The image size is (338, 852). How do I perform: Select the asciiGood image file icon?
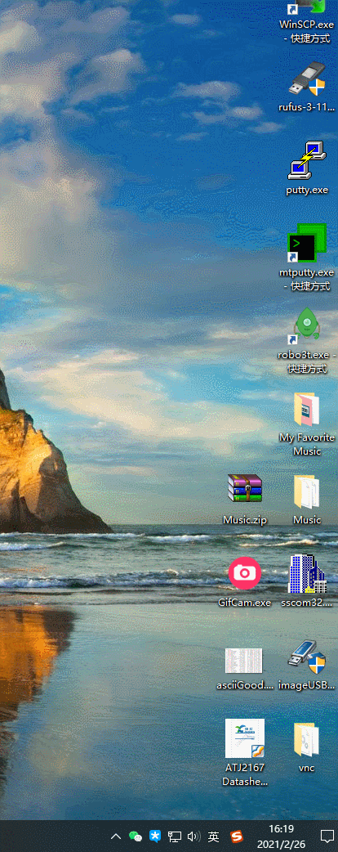click(x=244, y=660)
